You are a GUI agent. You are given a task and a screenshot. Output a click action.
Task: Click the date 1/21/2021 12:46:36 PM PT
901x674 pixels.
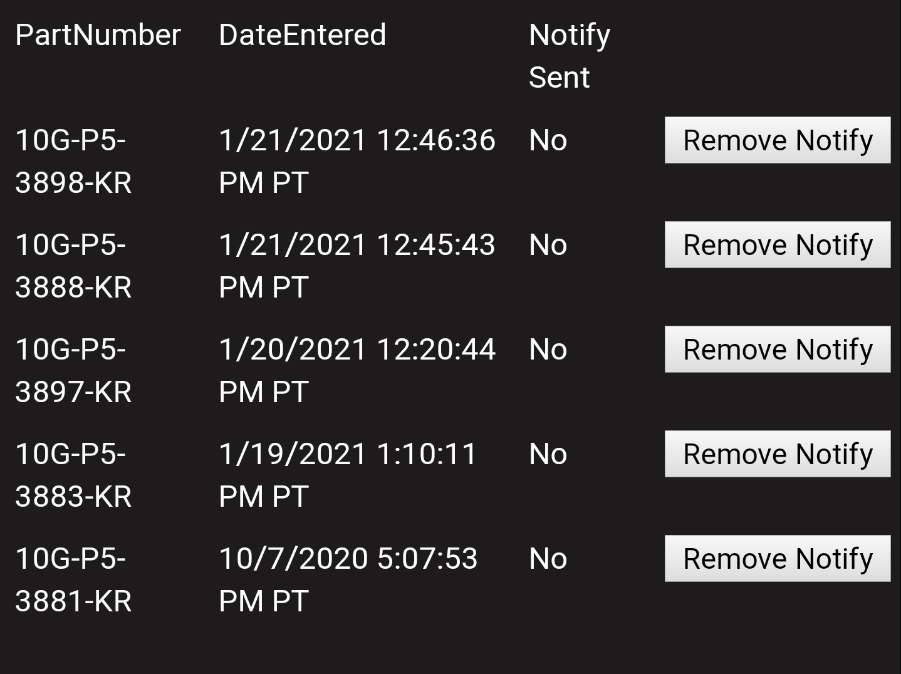[357, 161]
